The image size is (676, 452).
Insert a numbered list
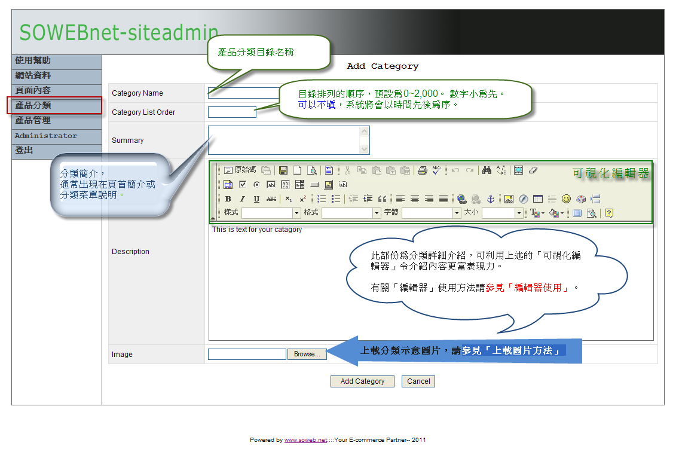[x=322, y=199]
